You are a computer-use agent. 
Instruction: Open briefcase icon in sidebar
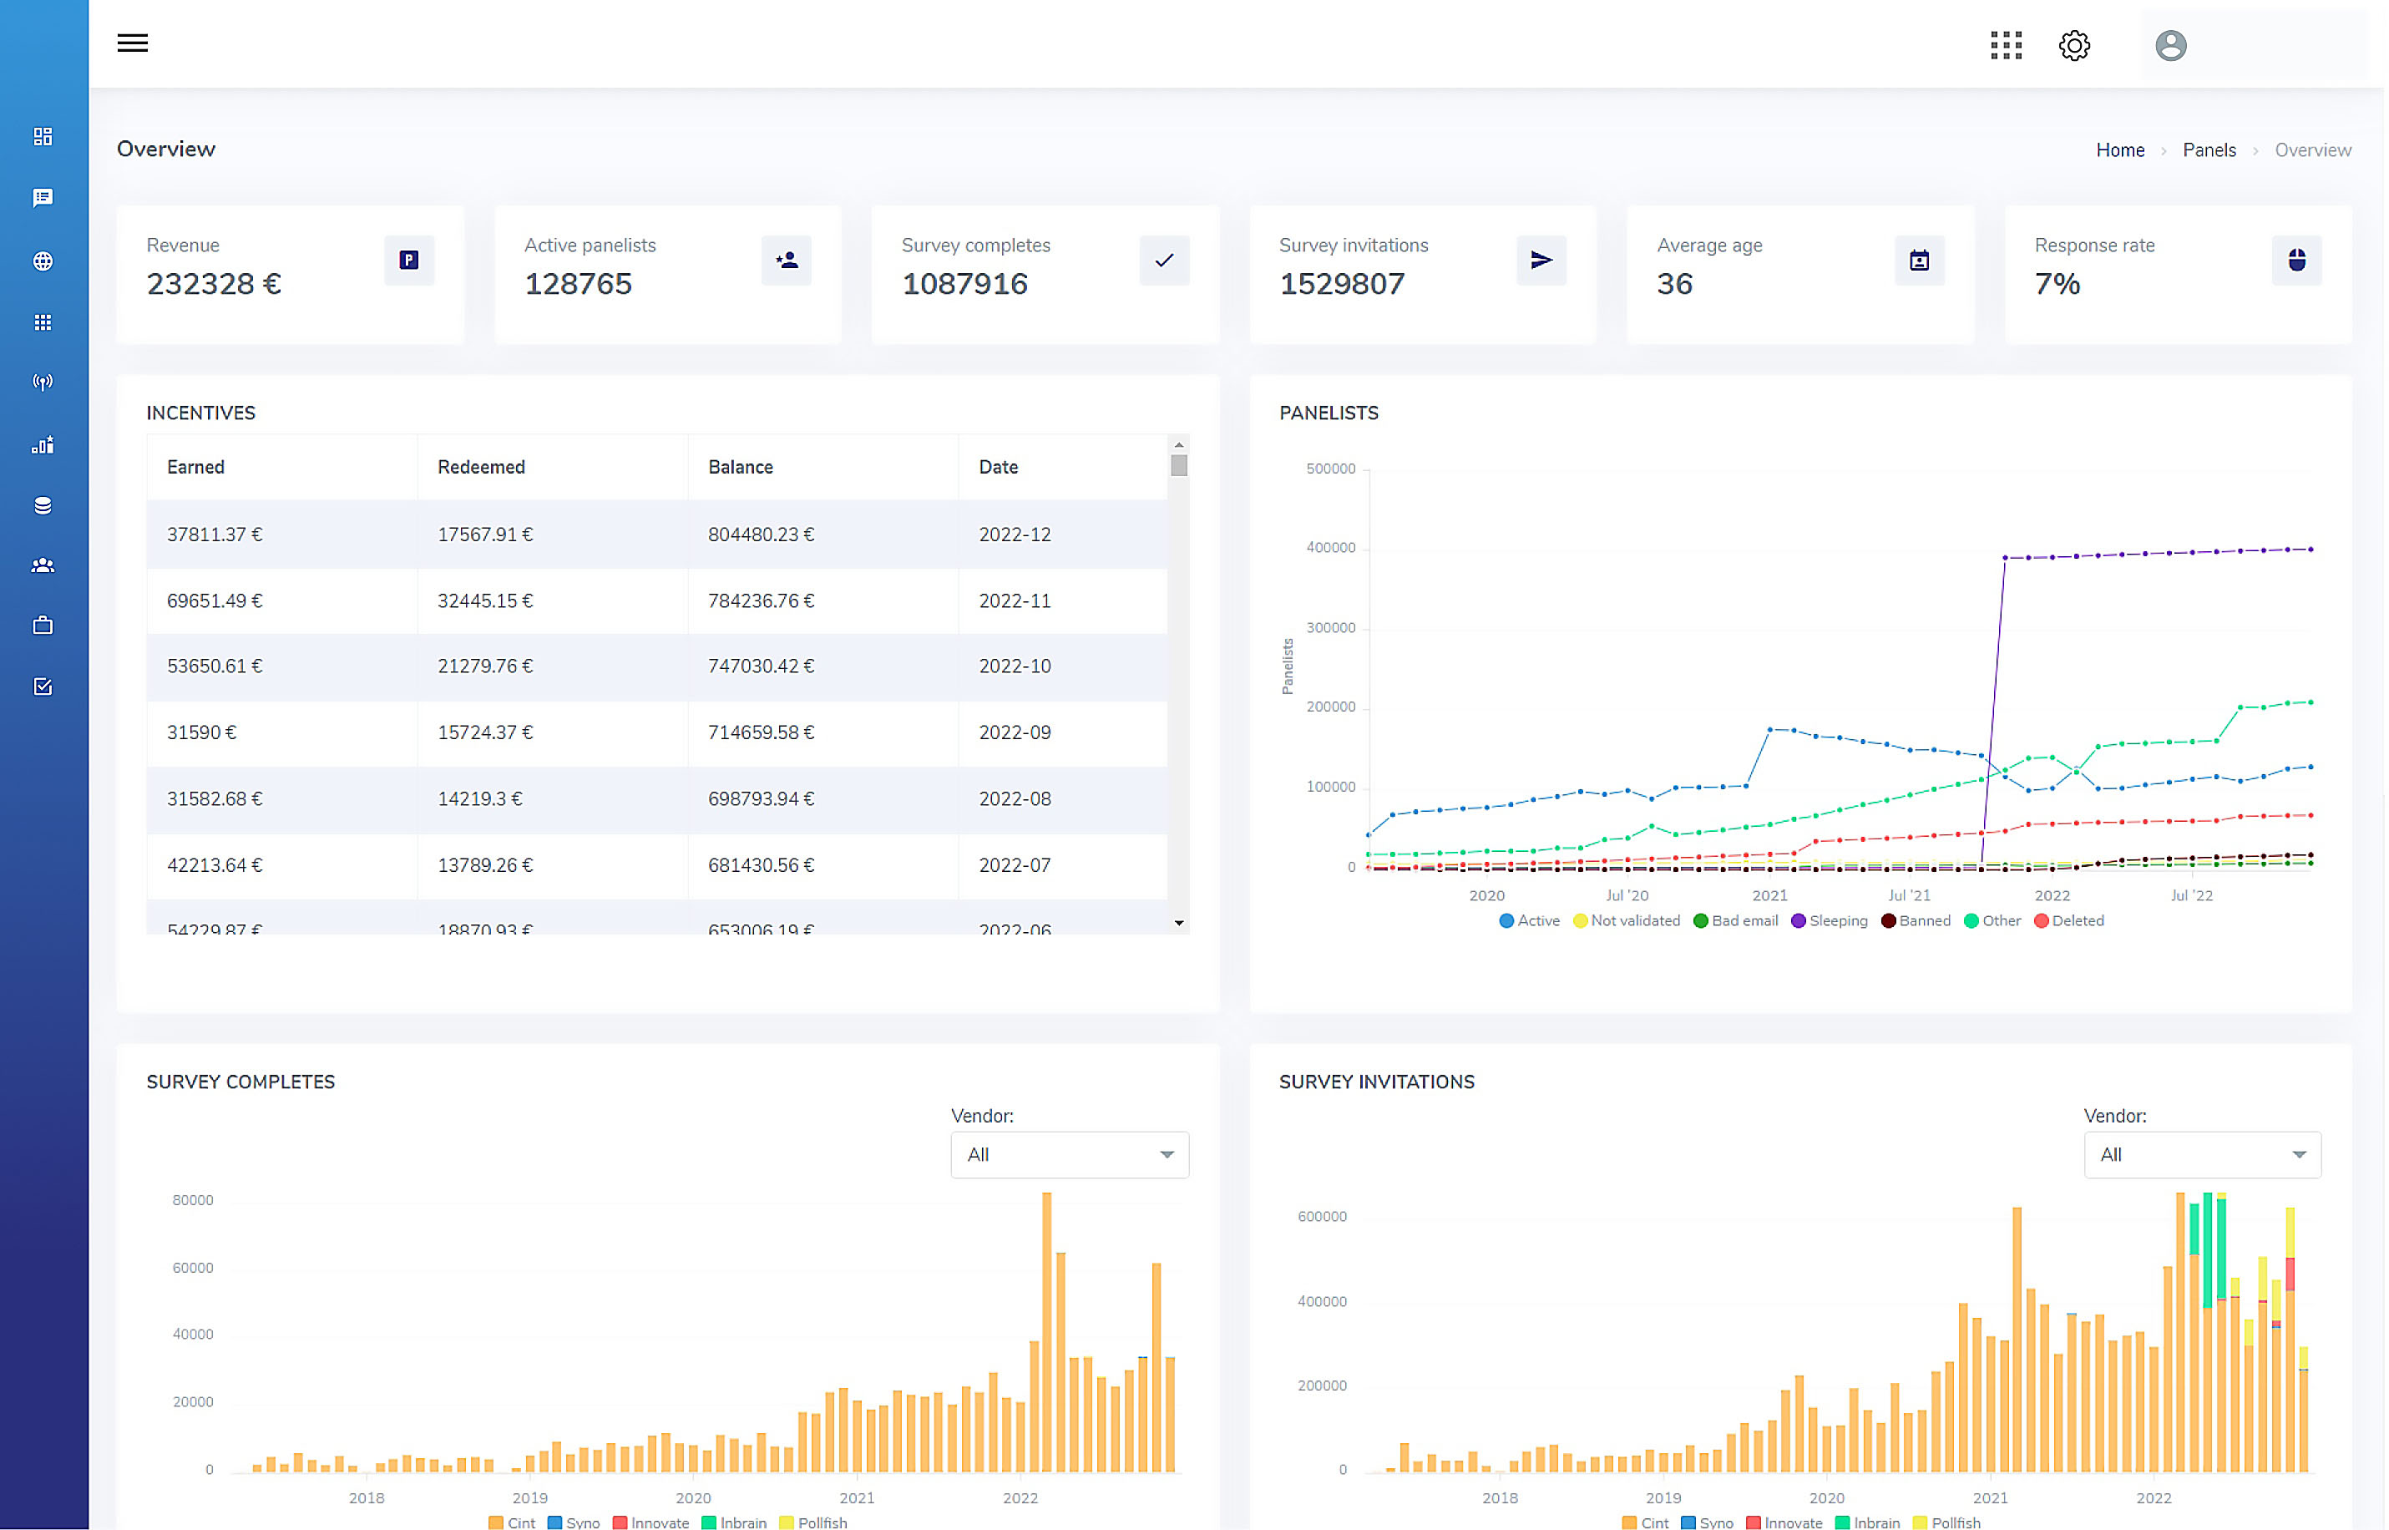pyautogui.click(x=43, y=626)
